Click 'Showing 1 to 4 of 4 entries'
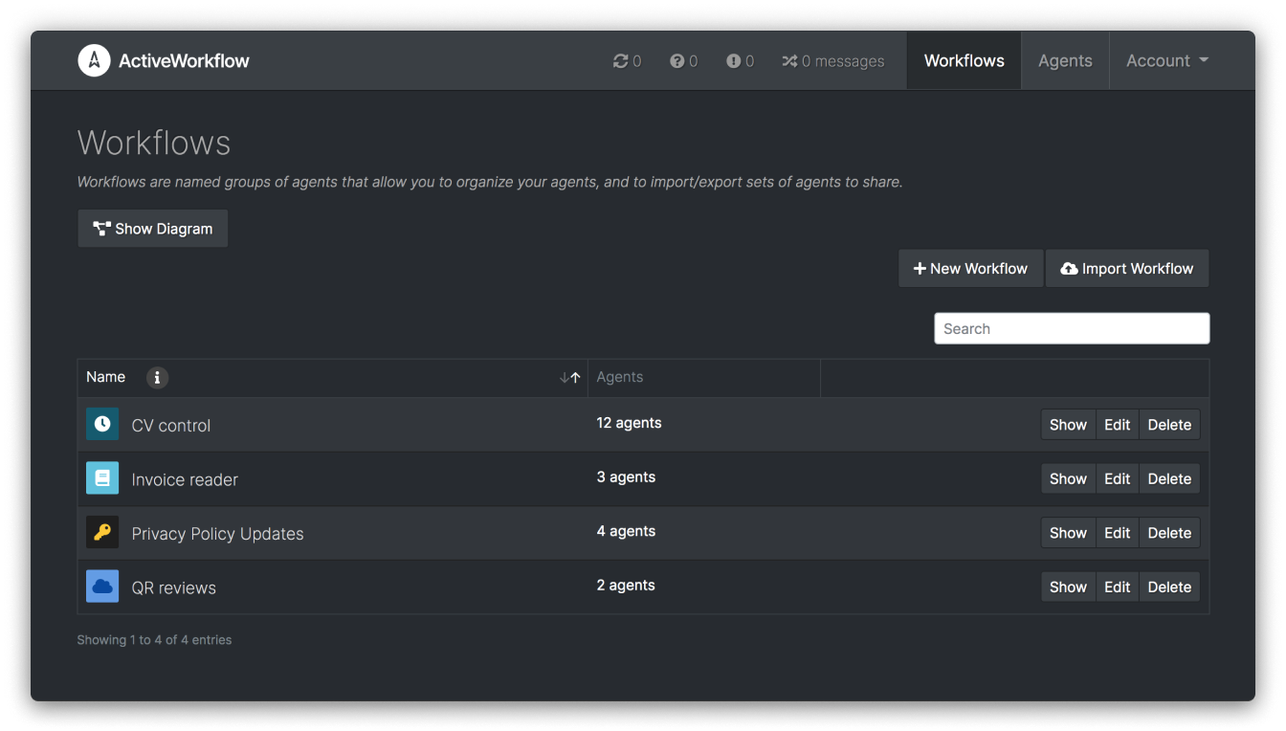Screen dimensions: 1286x731 [x=154, y=639]
